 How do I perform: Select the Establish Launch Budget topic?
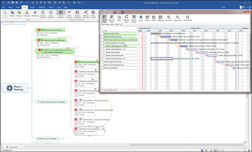(x=48, y=139)
